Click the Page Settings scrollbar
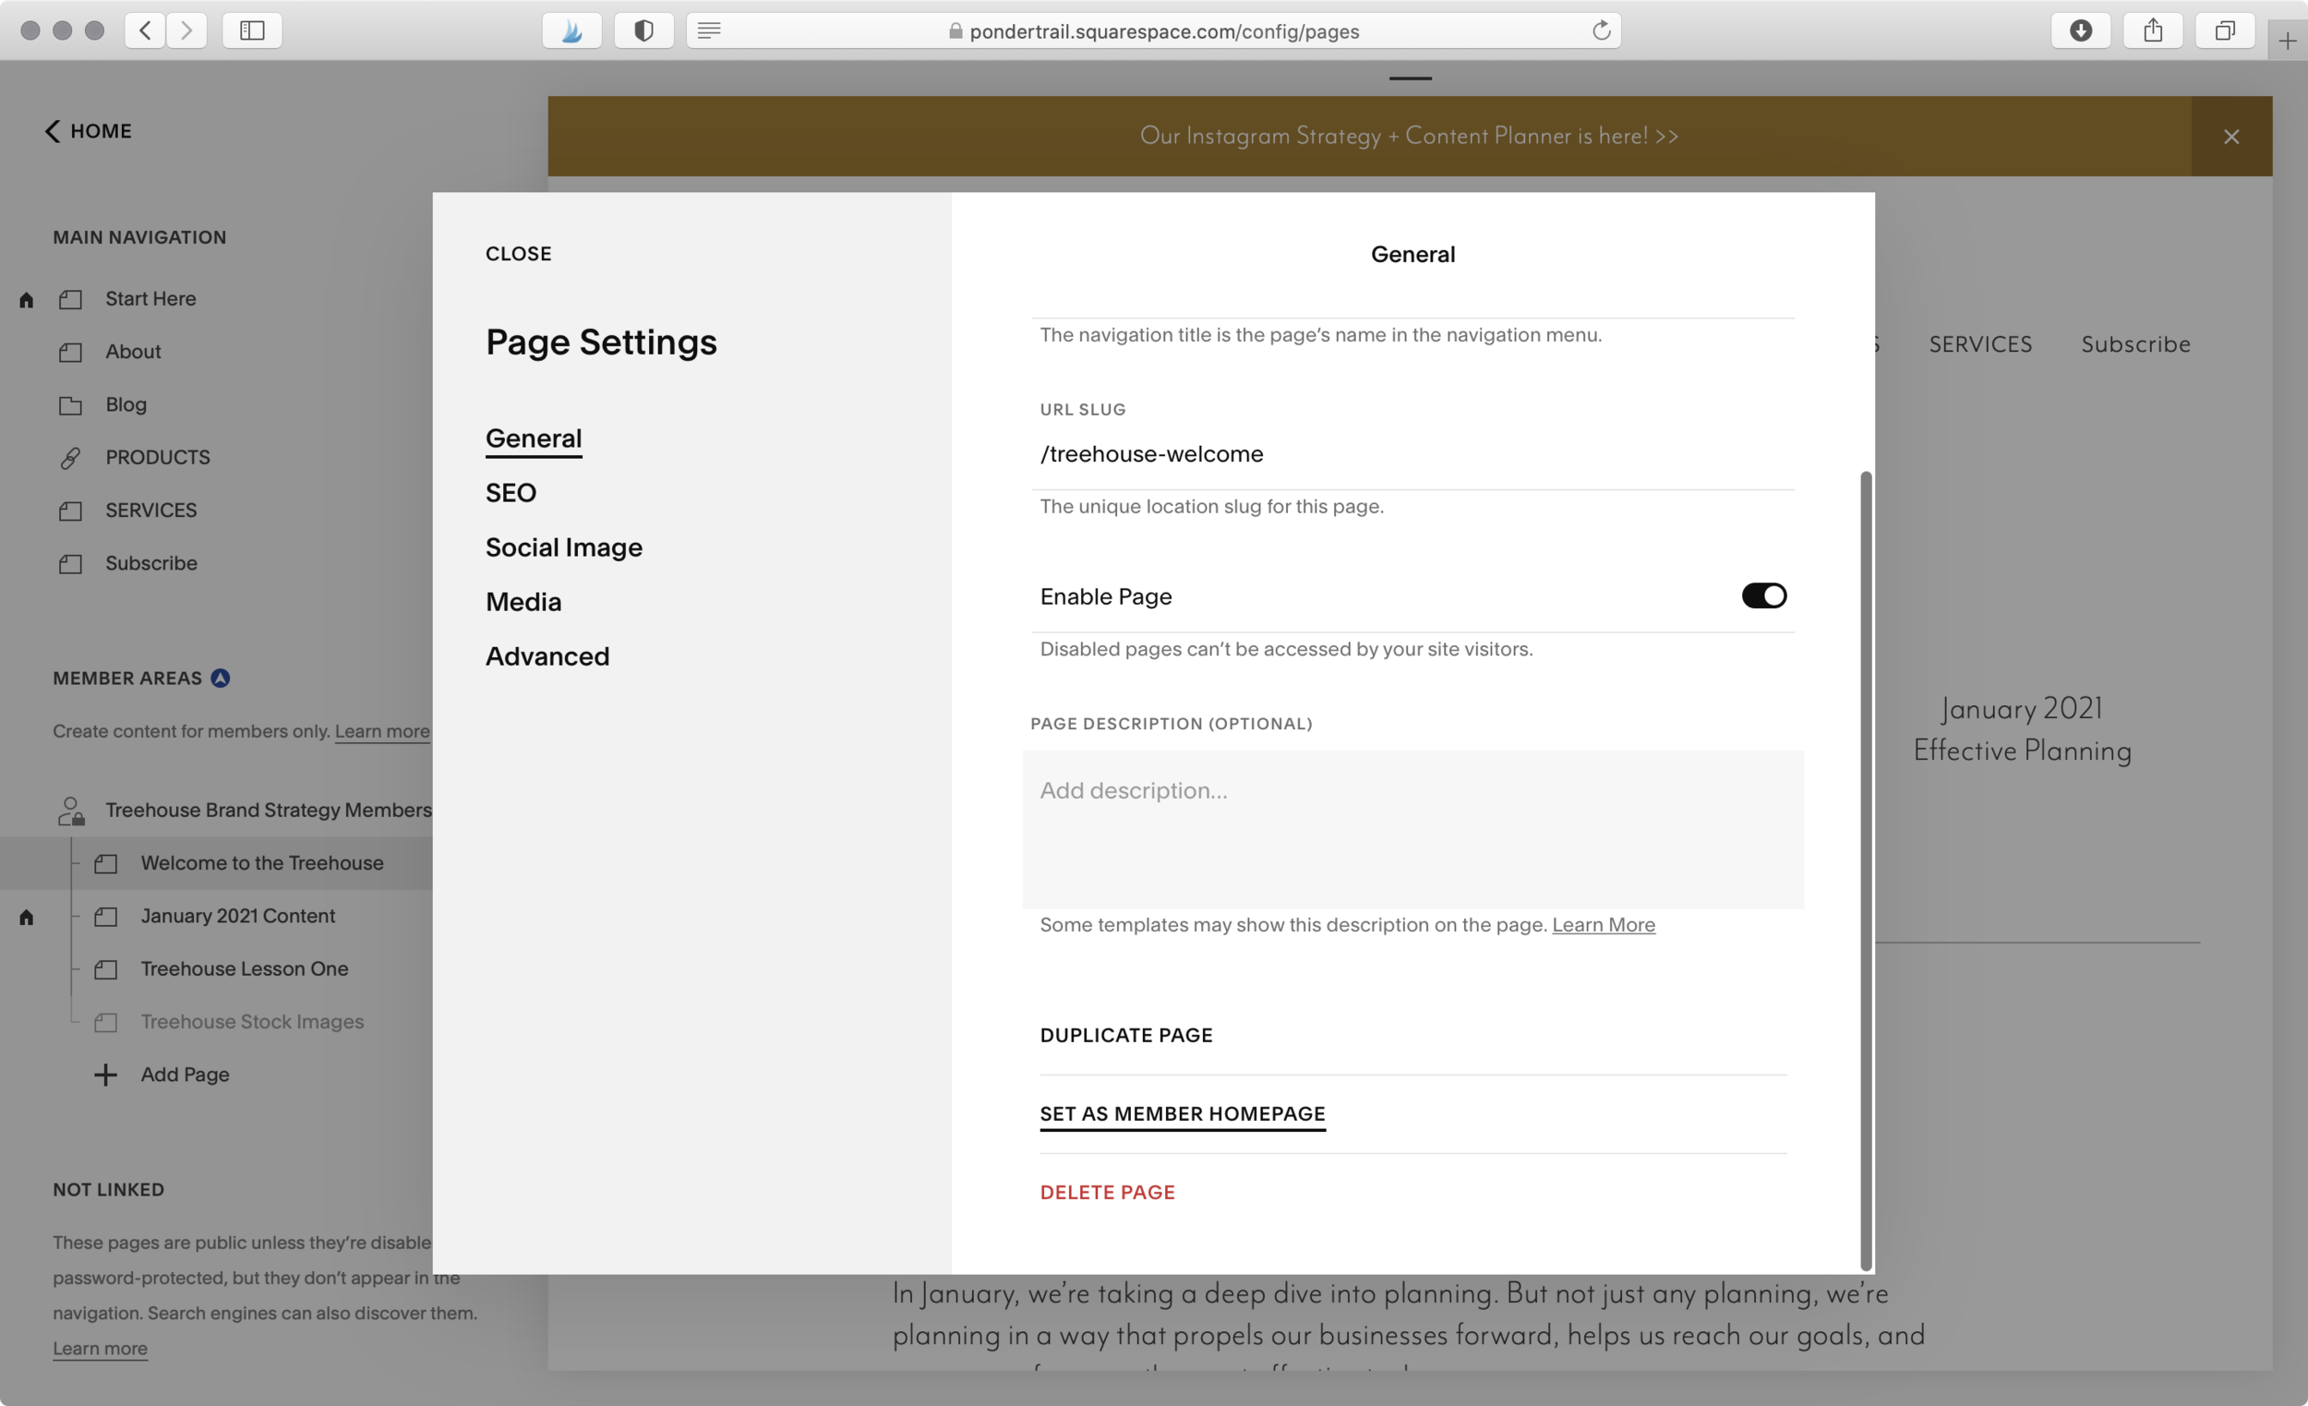This screenshot has width=2308, height=1406. click(1865, 871)
